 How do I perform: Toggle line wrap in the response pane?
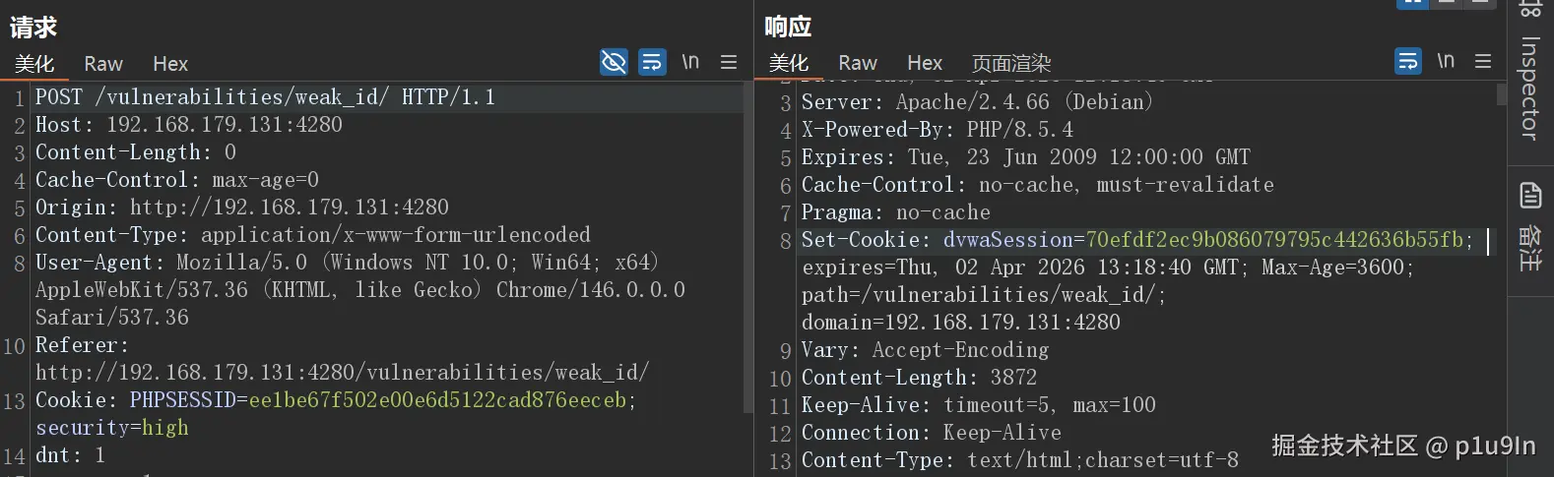(1408, 61)
